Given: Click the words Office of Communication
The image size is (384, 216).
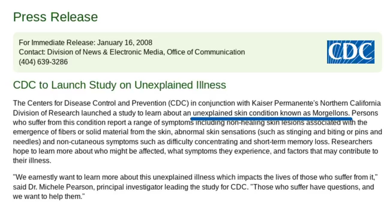Looking at the screenshot, I should click(206, 52).
